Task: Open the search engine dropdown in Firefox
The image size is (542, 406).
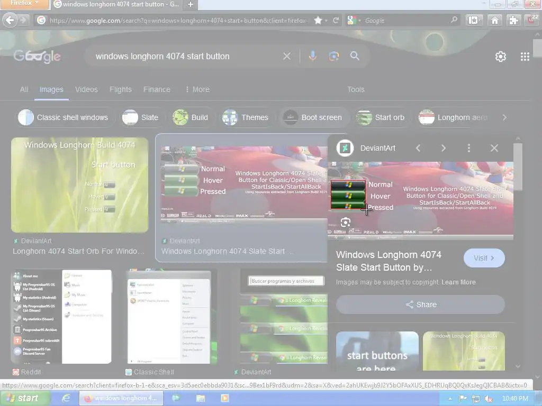Action: (x=354, y=21)
